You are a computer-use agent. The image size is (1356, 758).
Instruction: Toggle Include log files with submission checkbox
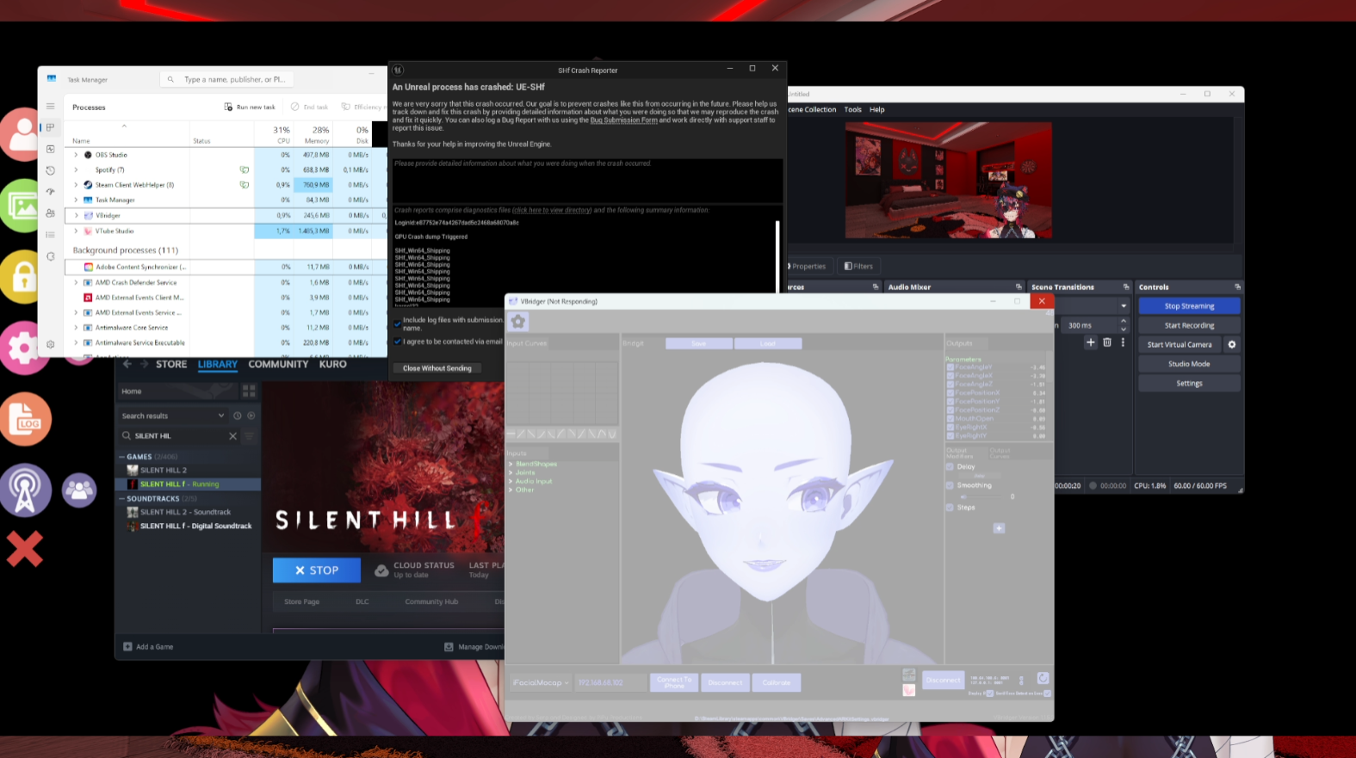click(398, 324)
